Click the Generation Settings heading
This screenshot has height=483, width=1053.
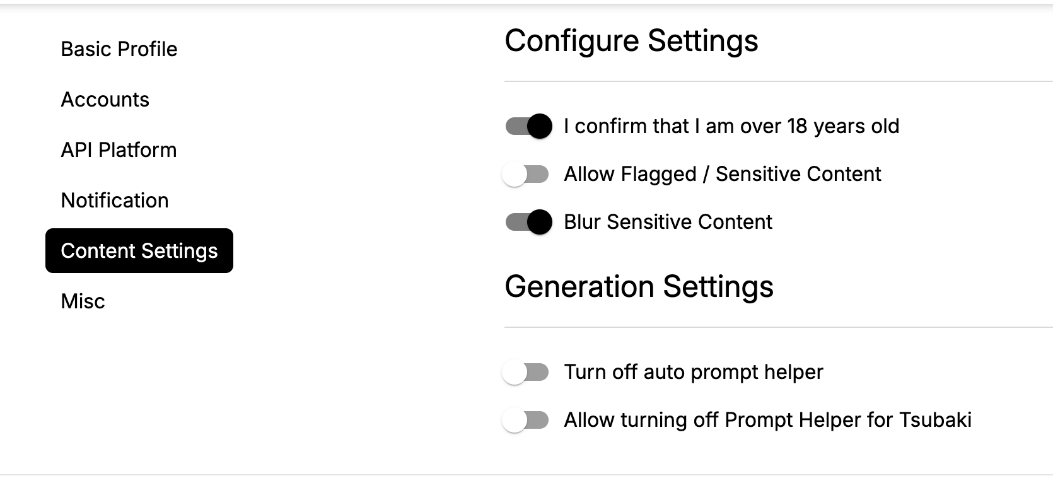click(x=639, y=288)
